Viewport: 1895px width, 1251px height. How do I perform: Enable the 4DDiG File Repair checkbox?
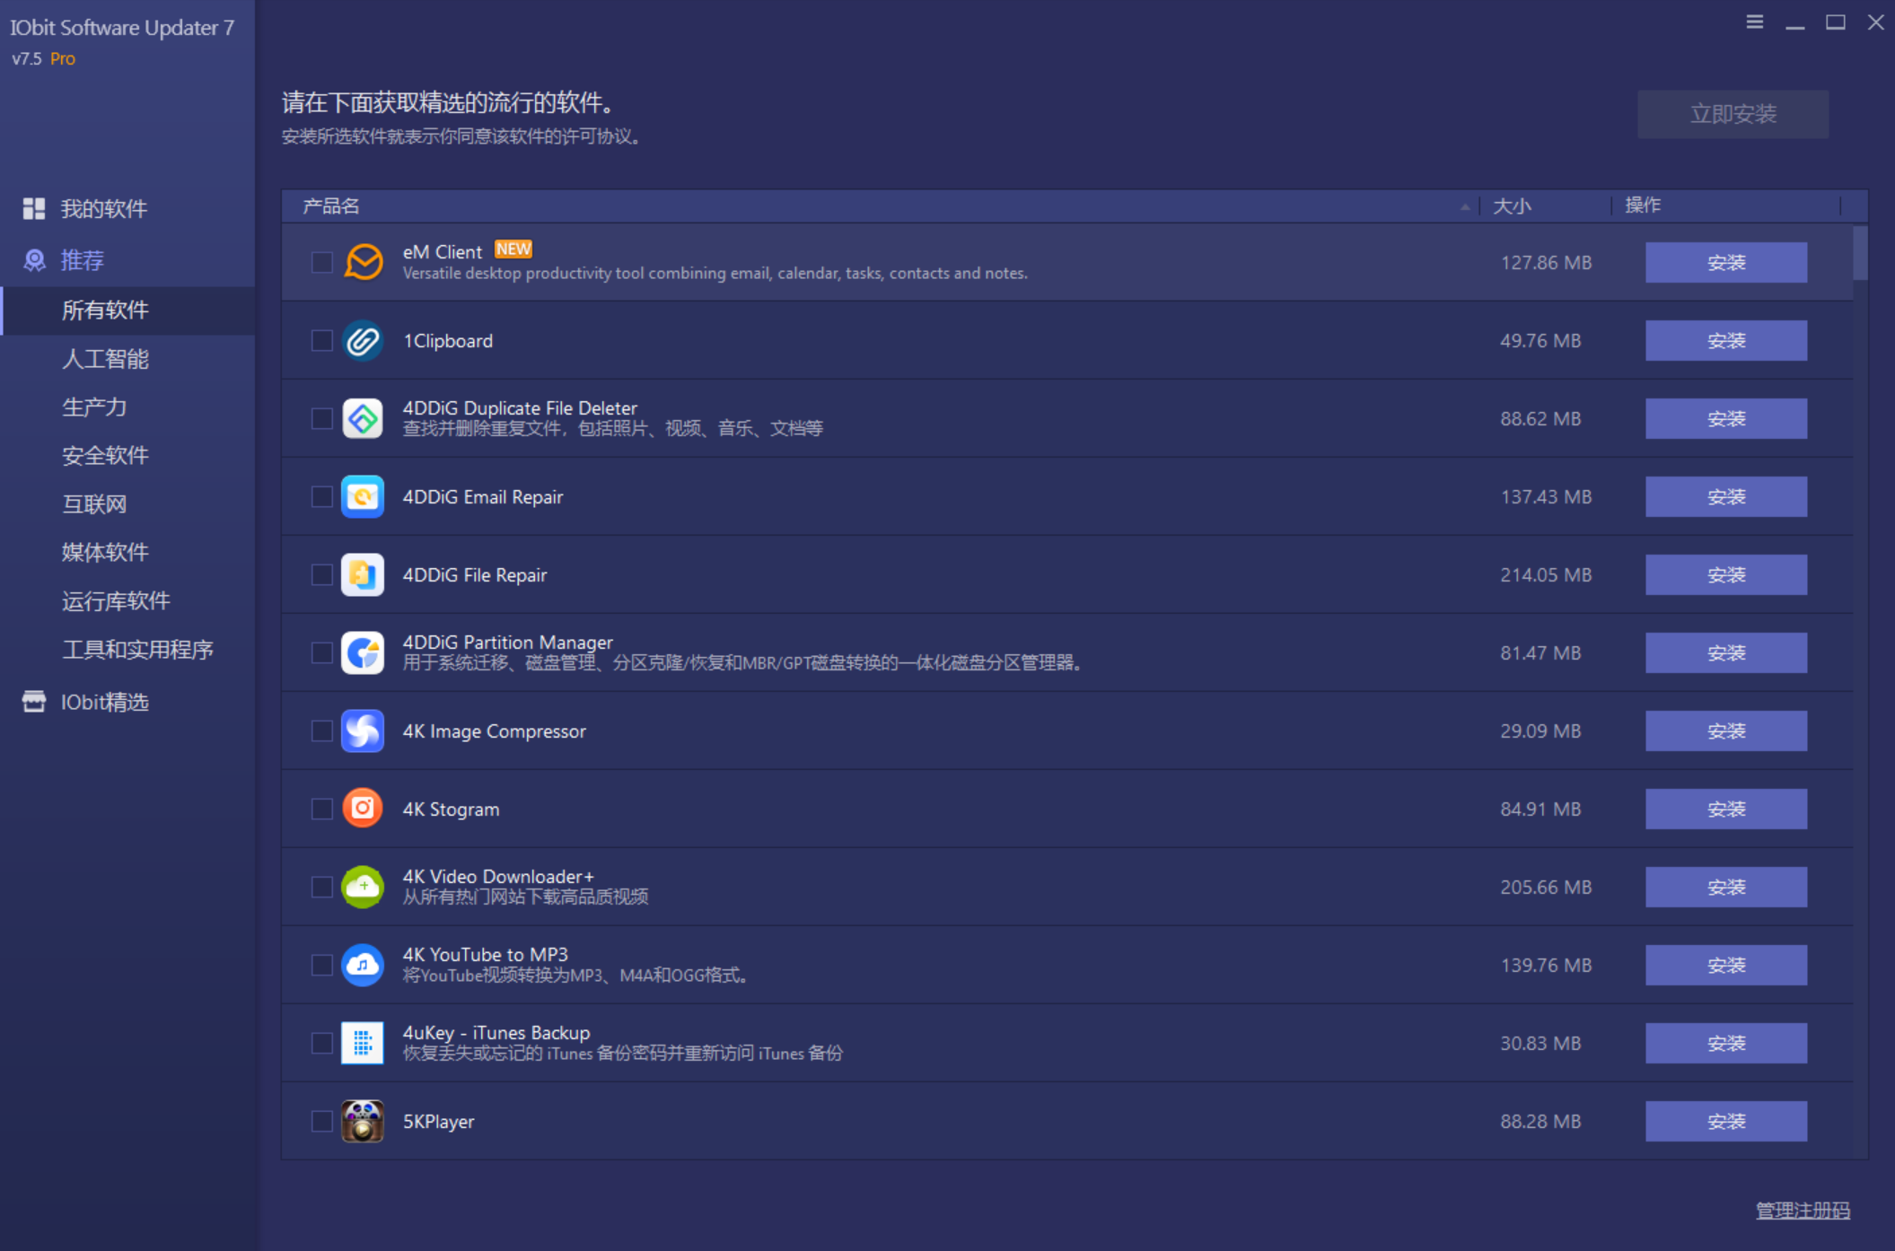[x=321, y=575]
